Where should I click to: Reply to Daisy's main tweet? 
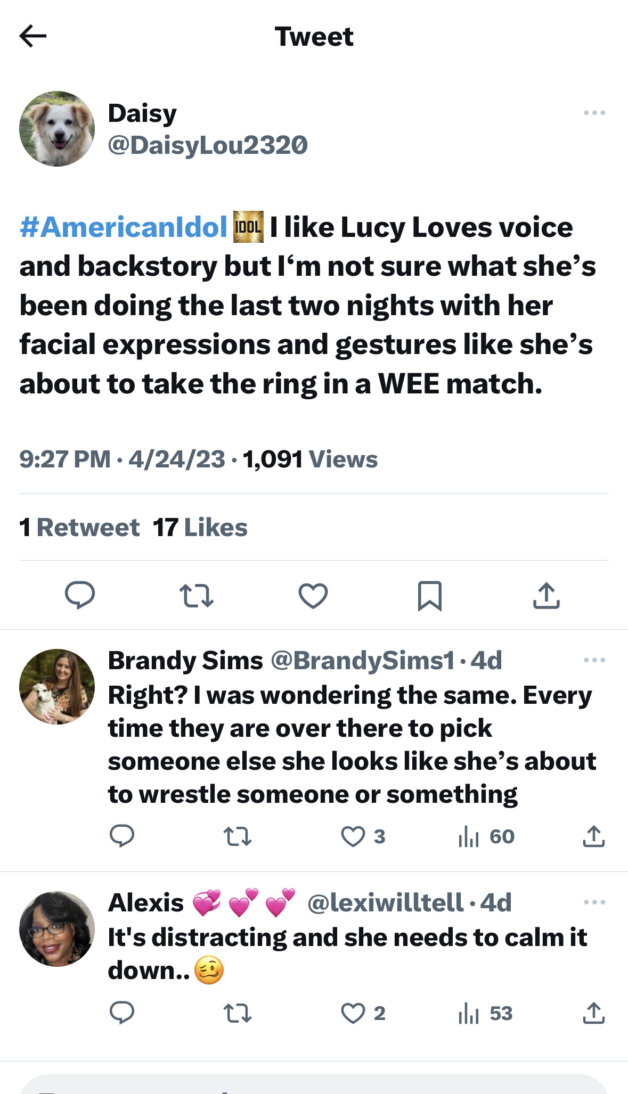point(80,595)
